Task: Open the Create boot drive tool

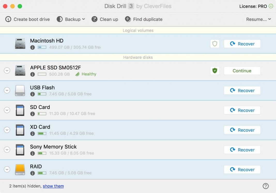Action: [27, 19]
